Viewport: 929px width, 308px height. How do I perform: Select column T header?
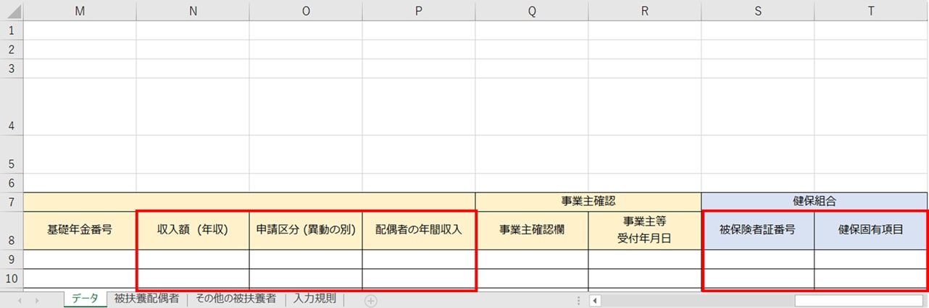click(x=871, y=11)
